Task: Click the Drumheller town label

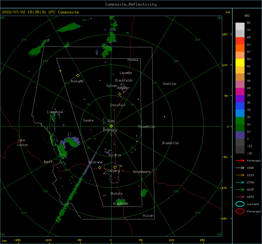Action: click(170, 143)
